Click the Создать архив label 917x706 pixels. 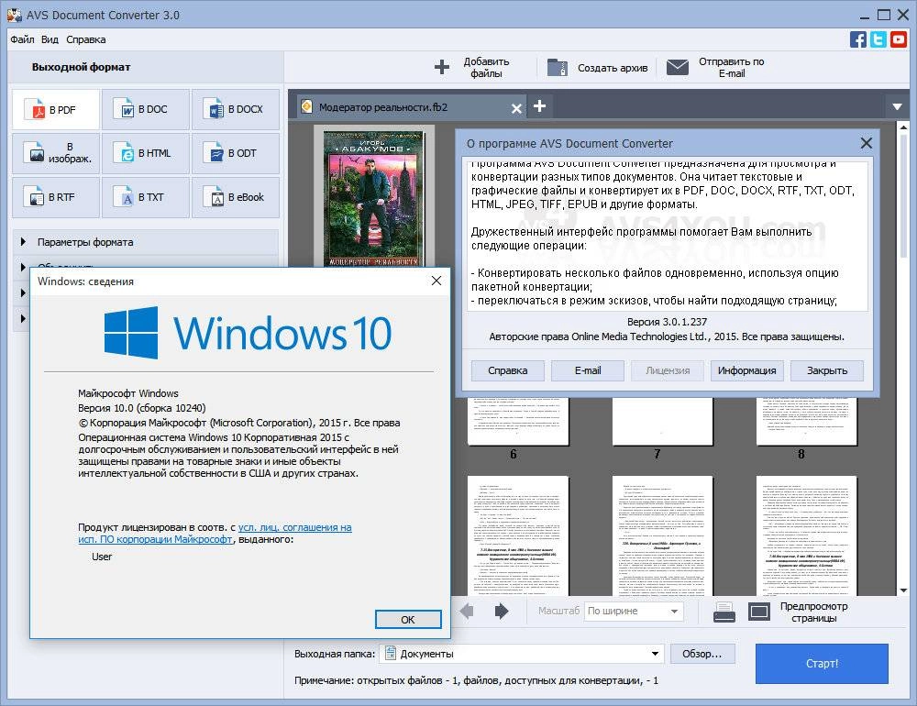click(613, 68)
